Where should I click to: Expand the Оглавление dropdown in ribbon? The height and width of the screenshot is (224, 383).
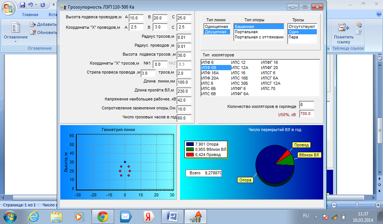coord(15,42)
